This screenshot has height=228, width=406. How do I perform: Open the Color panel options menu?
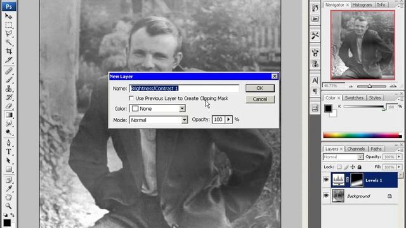(401, 99)
